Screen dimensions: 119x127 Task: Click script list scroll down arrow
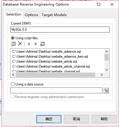(107, 70)
